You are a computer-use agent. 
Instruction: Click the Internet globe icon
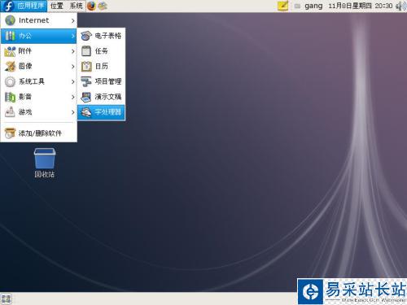coord(10,20)
